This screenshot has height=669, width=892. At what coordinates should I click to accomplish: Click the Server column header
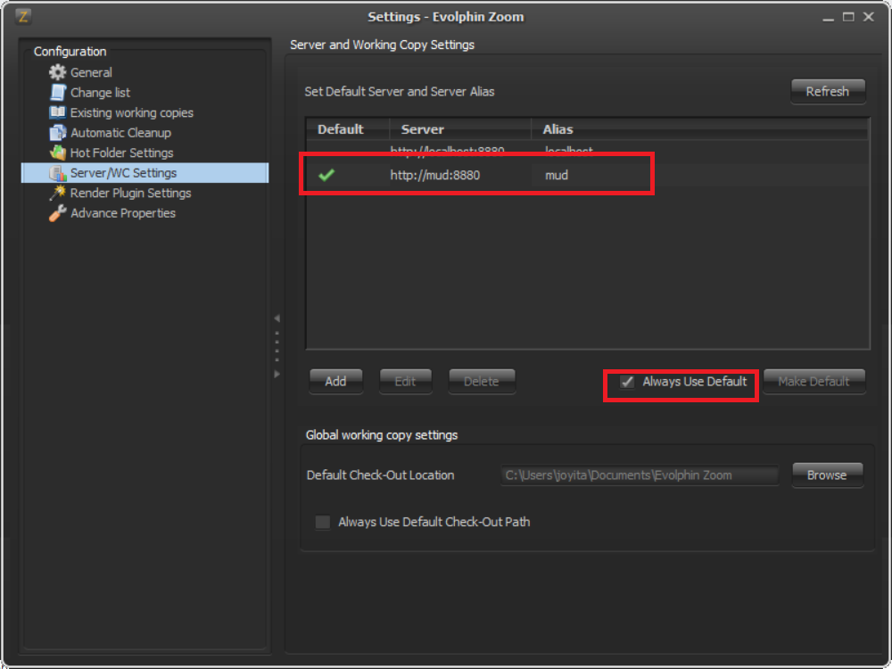pos(460,129)
